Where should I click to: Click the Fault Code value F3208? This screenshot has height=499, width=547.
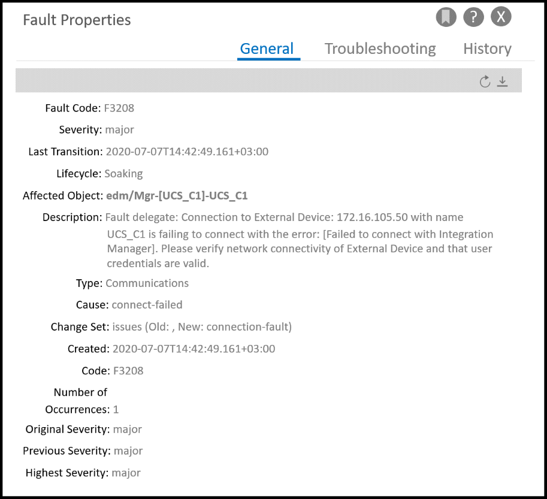[119, 108]
